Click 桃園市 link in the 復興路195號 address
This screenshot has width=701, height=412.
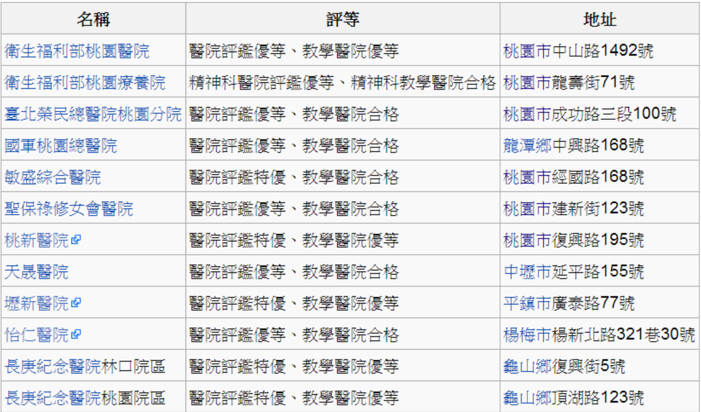(x=527, y=240)
